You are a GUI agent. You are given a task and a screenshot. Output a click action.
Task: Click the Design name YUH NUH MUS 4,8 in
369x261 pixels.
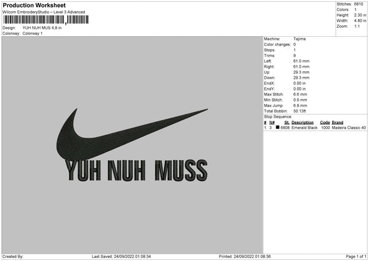click(42, 28)
